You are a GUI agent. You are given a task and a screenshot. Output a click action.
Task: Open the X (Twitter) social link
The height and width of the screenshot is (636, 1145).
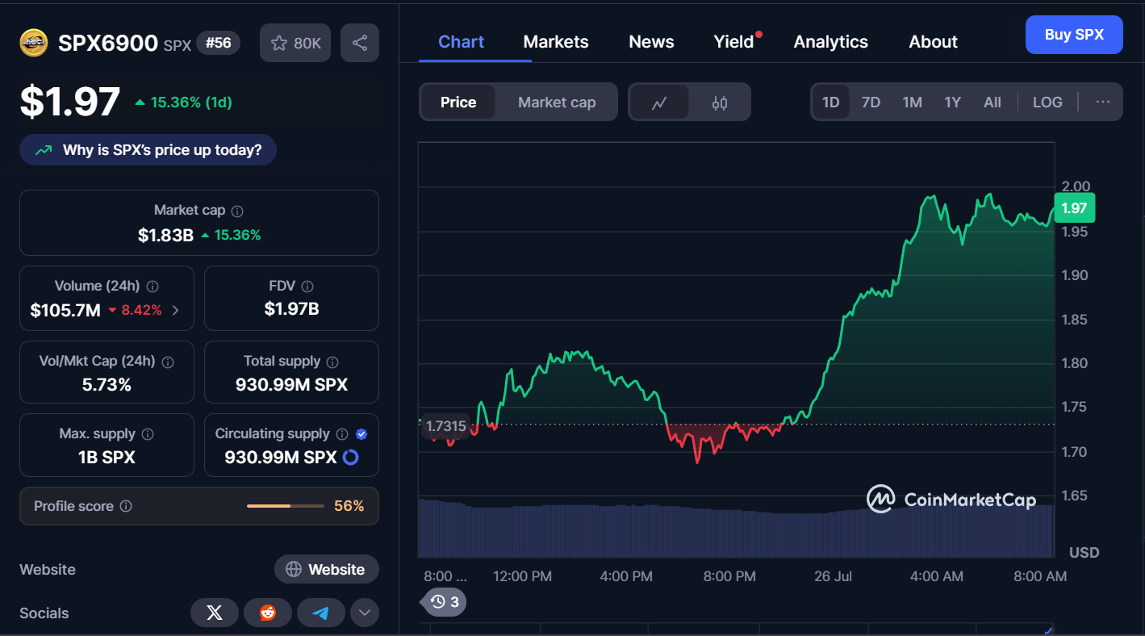tap(215, 613)
